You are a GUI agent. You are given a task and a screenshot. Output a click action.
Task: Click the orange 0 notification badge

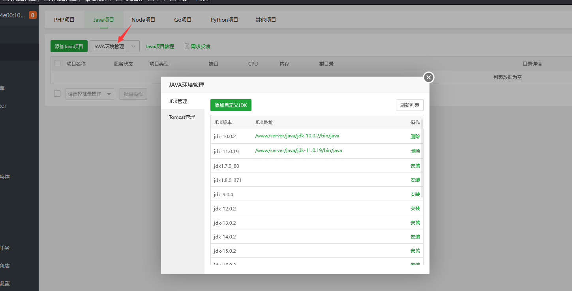(33, 15)
